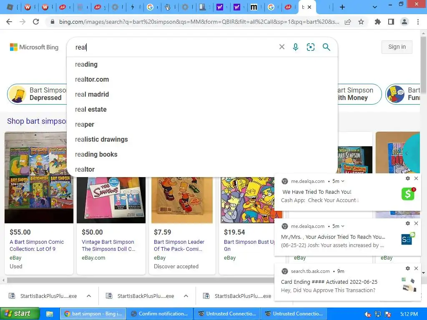This screenshot has width=427, height=320.
Task: Expand first StartIsBackPlus download options
Action: 89,296
